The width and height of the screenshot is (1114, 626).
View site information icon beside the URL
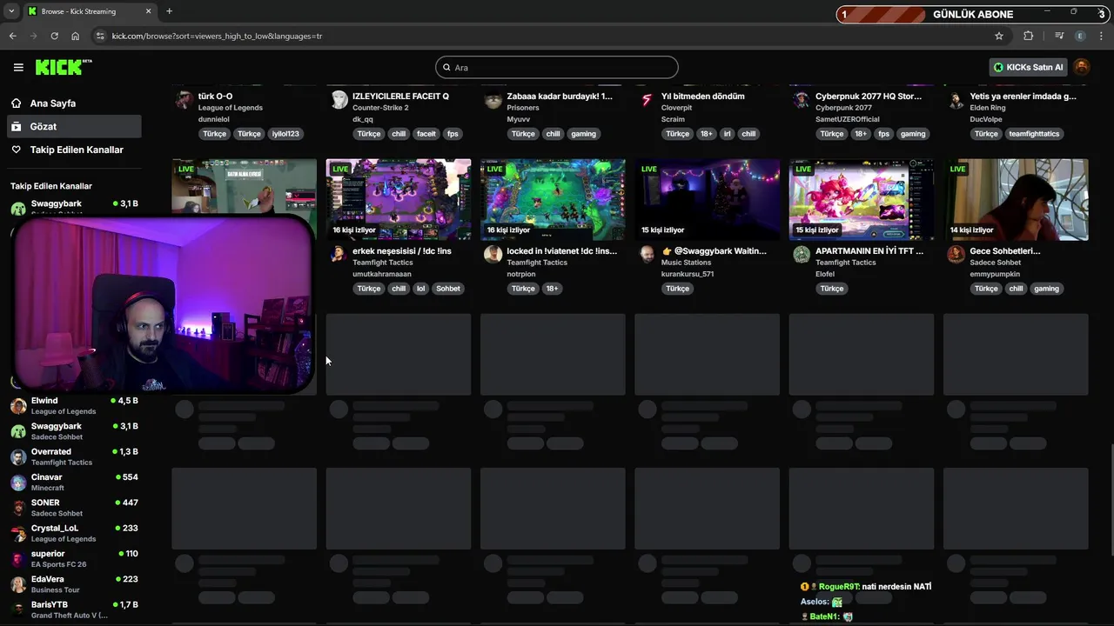tap(100, 36)
